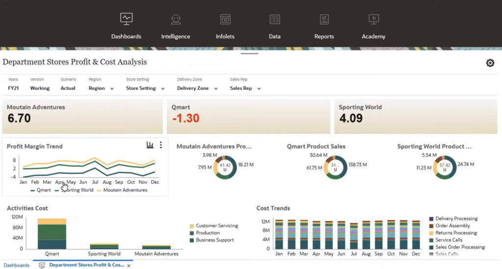
Task: Click the Delivery Processing legend color swatch
Action: (x=431, y=219)
